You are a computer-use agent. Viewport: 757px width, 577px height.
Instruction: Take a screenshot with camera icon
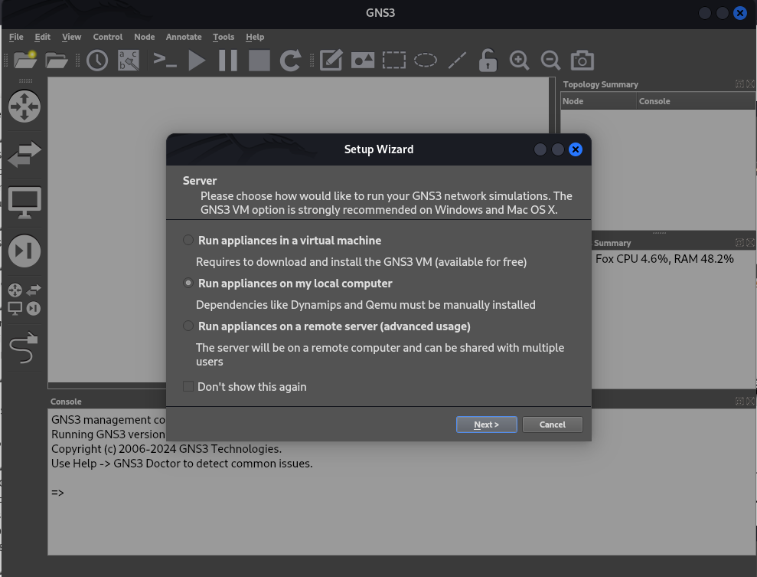[582, 61]
